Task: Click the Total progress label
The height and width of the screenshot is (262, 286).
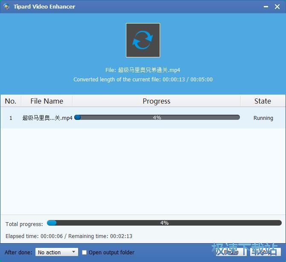Action: coord(24,224)
